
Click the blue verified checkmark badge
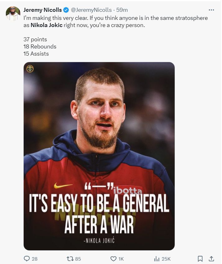pyautogui.click(x=66, y=10)
